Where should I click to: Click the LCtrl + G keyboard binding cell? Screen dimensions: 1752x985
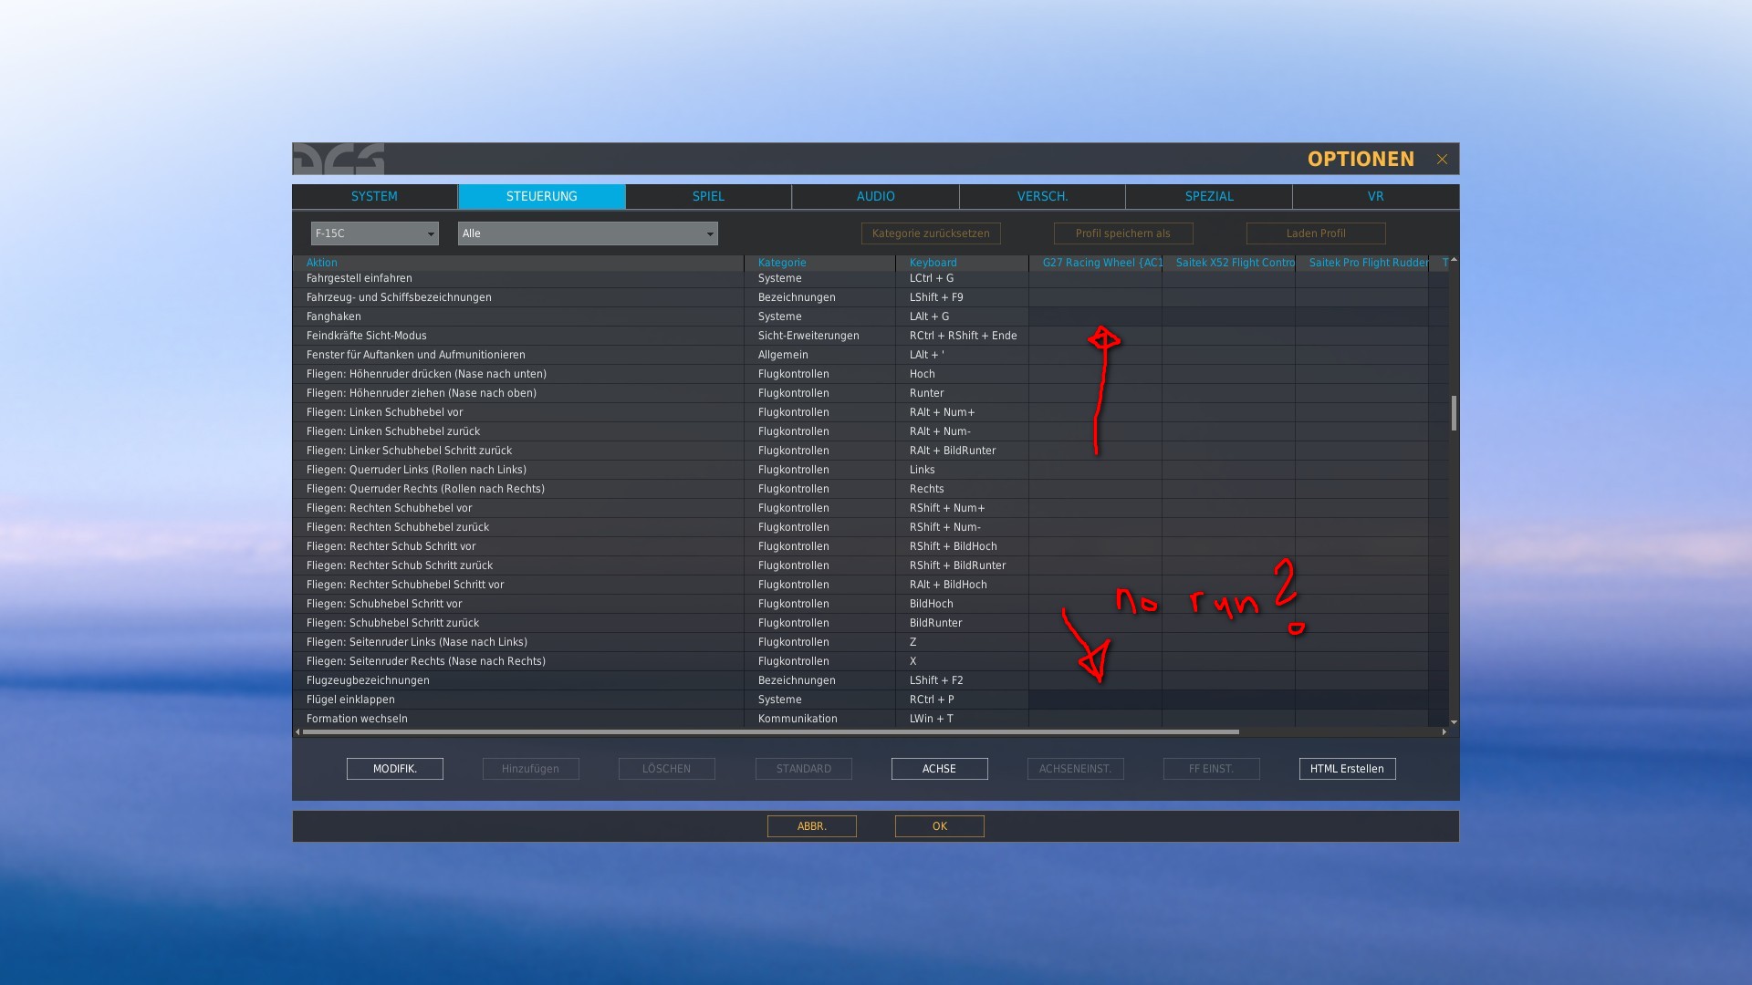[x=963, y=278]
